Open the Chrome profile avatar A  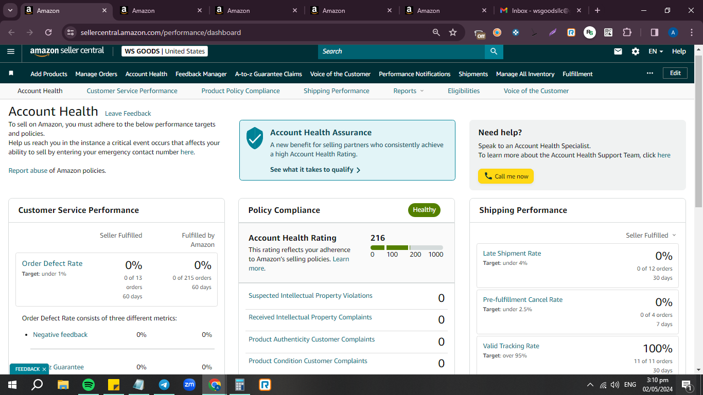(673, 32)
